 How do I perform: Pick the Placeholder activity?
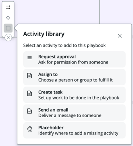click(x=74, y=130)
